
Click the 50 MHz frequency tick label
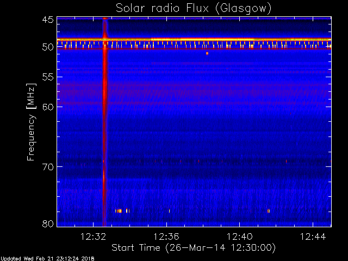[x=48, y=47]
